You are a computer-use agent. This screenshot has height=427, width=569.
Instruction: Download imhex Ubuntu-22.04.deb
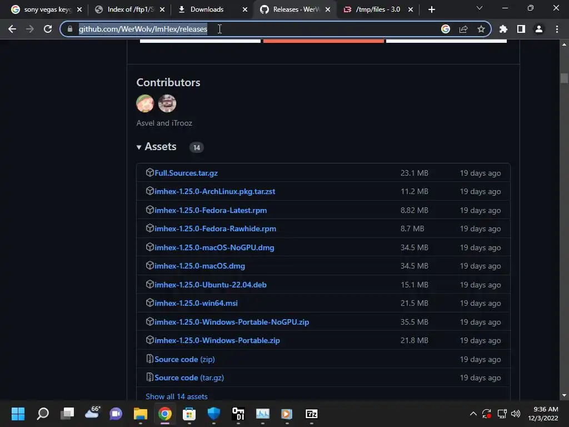(x=211, y=285)
